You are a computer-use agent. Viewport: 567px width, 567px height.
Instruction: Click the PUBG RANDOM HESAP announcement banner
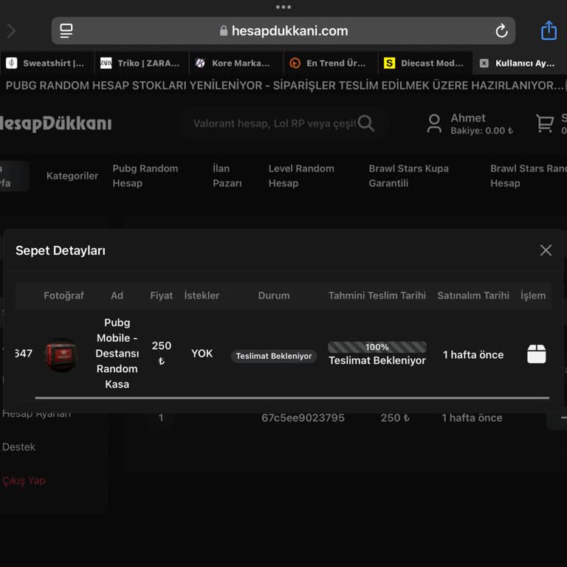283,86
